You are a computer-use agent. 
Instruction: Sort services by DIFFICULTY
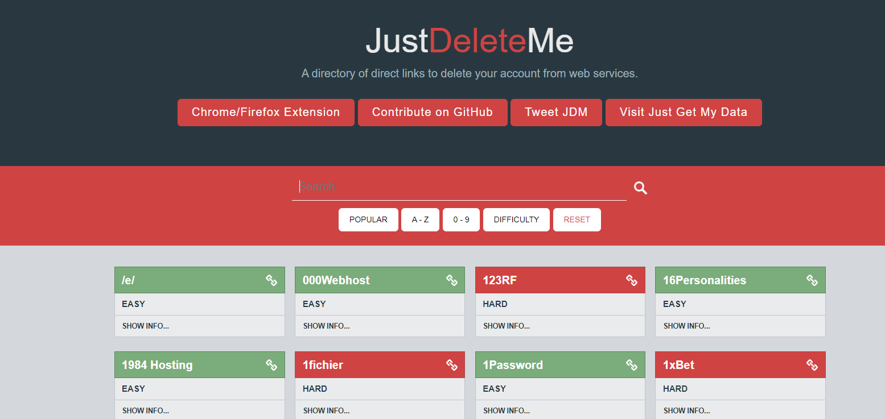516,219
